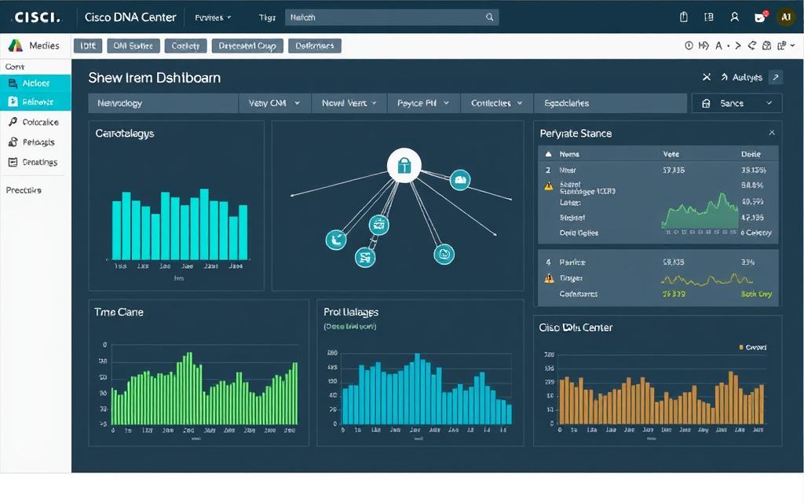Screen dimensions: 804x503
Task: Click the copy pages icon in toolbar
Action: [782, 46]
